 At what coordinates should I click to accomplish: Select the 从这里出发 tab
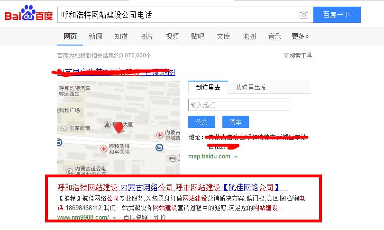[x=251, y=87]
